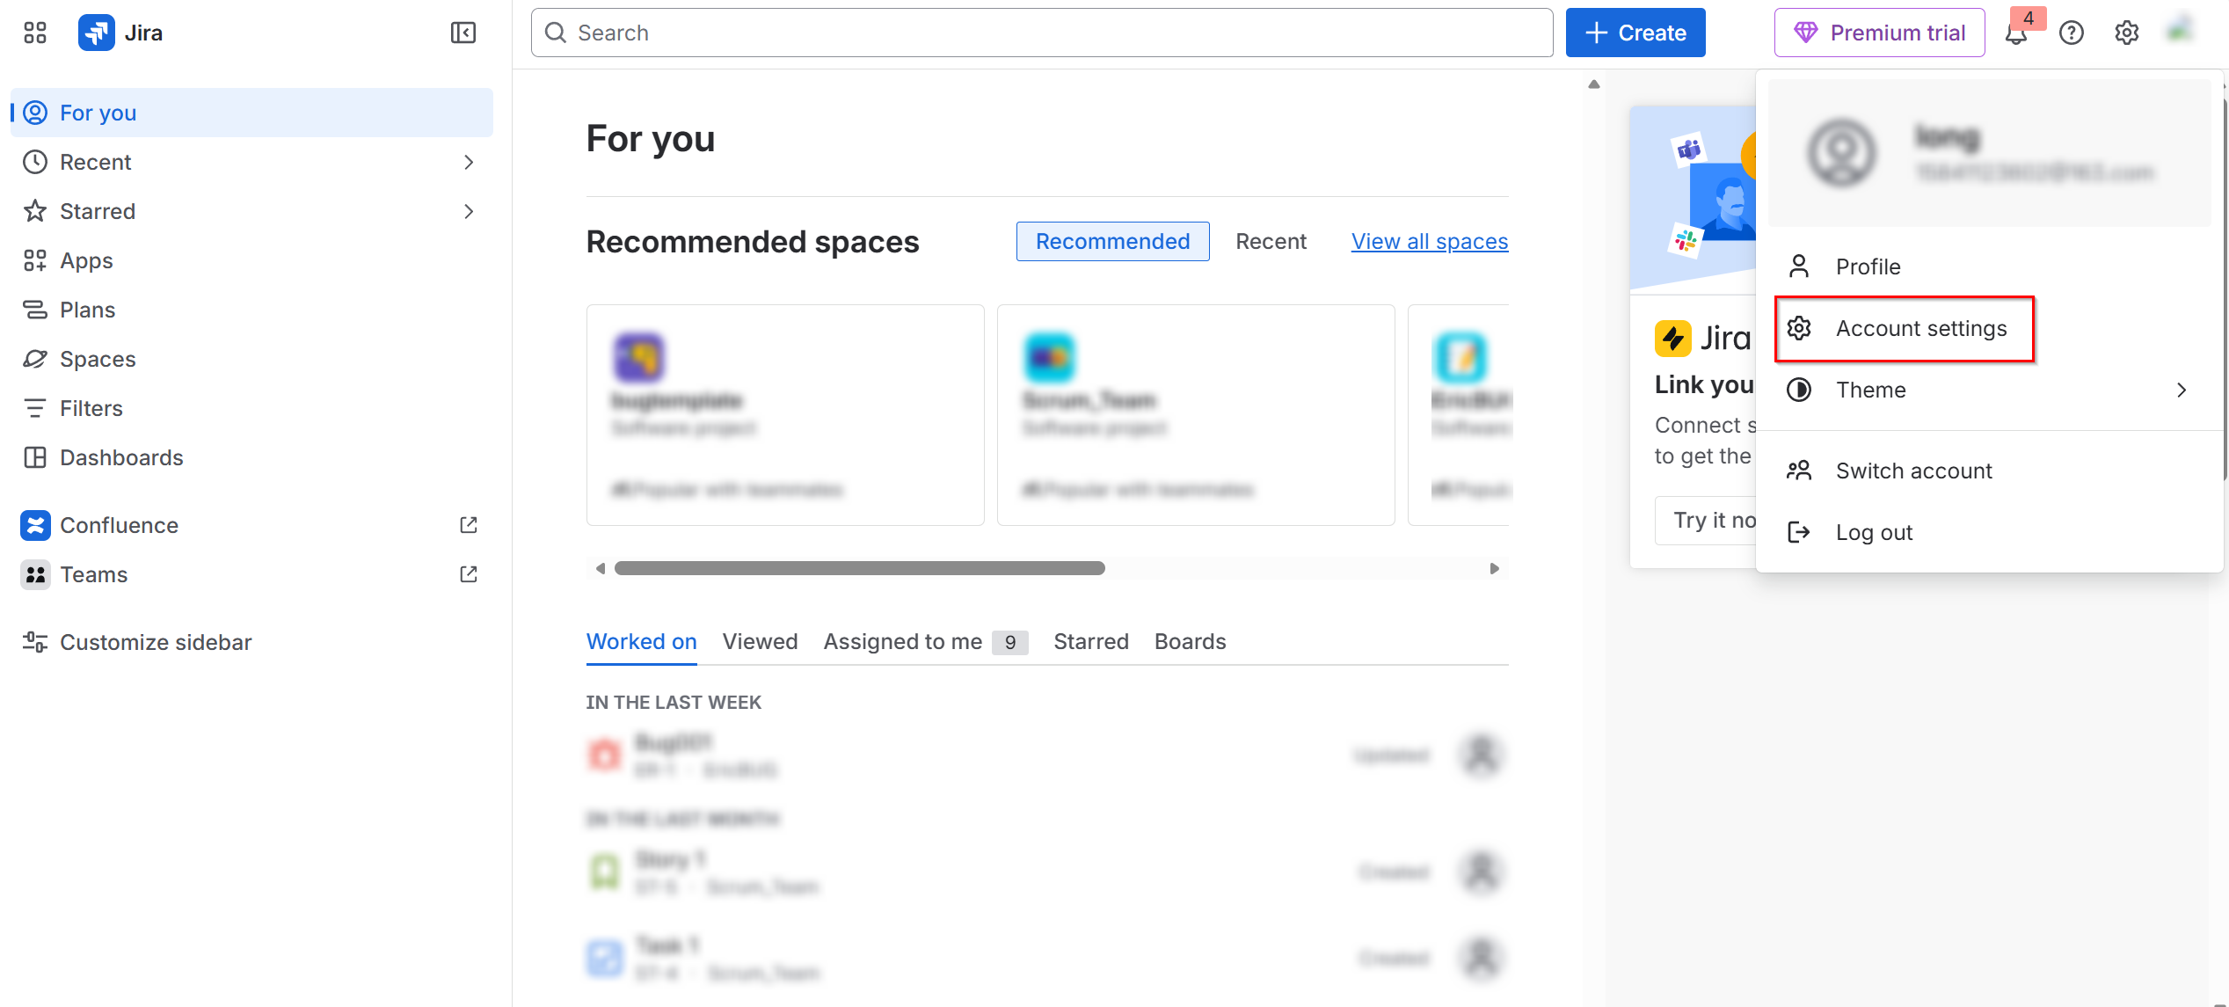
Task: Expand the Starred sidebar section
Action: pos(469,211)
